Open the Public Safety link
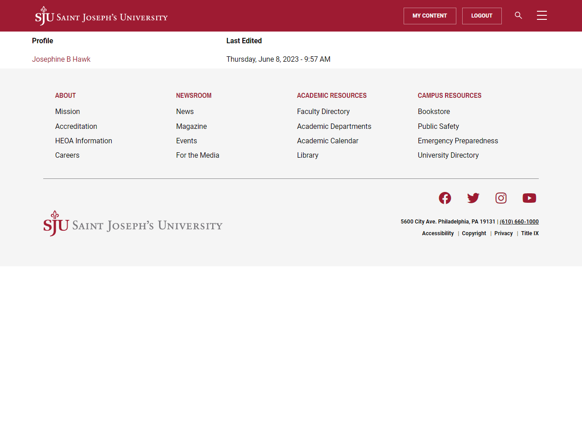Image resolution: width=582 pixels, height=424 pixels. coord(438,127)
